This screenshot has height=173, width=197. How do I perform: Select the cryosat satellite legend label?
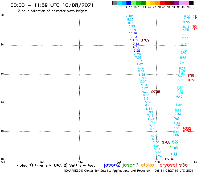[x=168, y=165]
